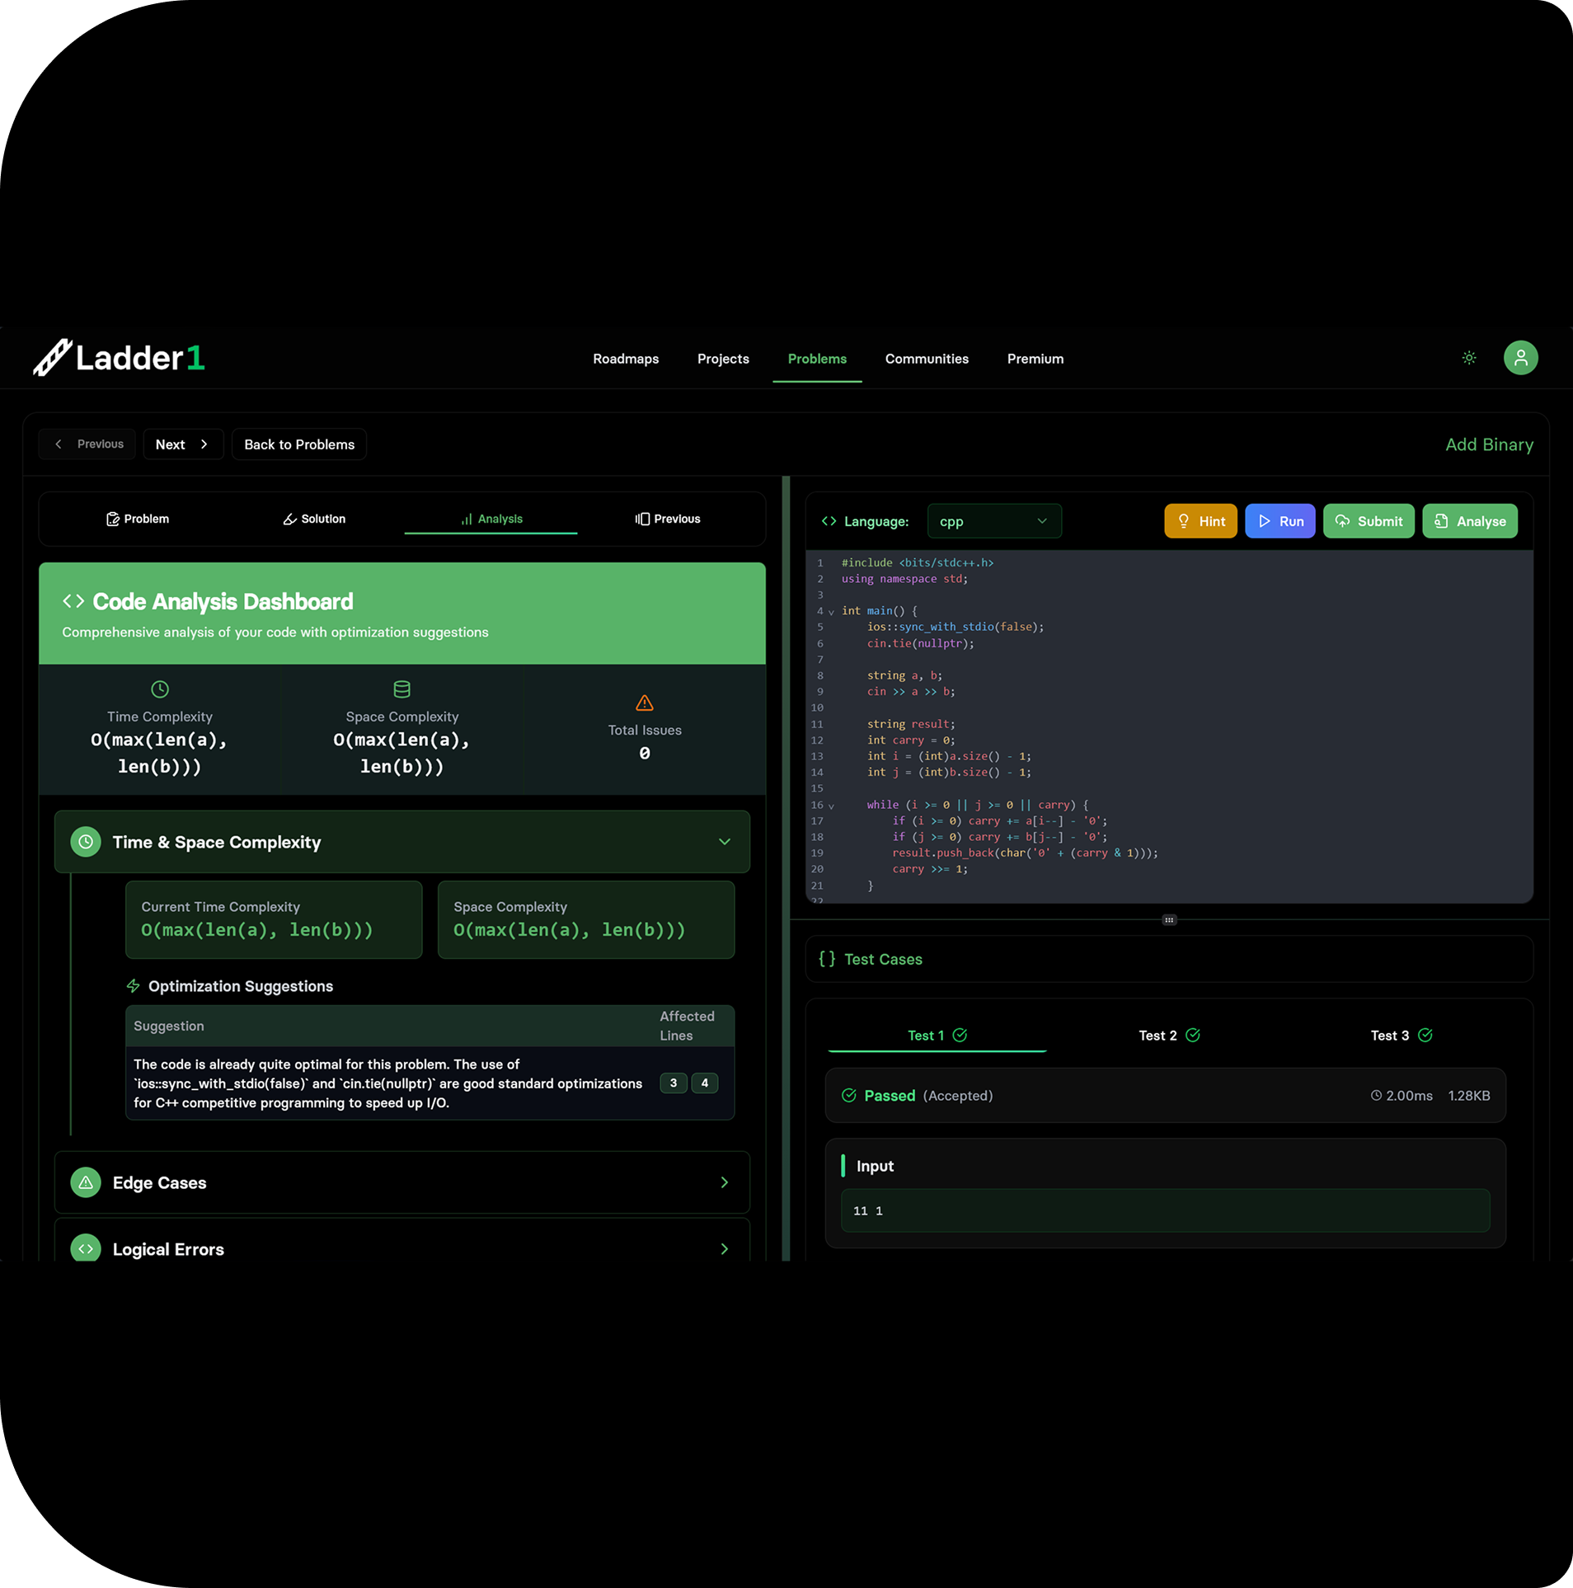Image resolution: width=1573 pixels, height=1588 pixels.
Task: Click the braces icon next to Test Cases
Action: pos(827,959)
